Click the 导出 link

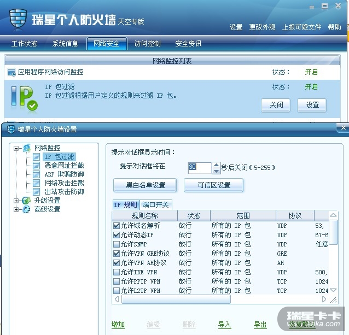pos(260,325)
